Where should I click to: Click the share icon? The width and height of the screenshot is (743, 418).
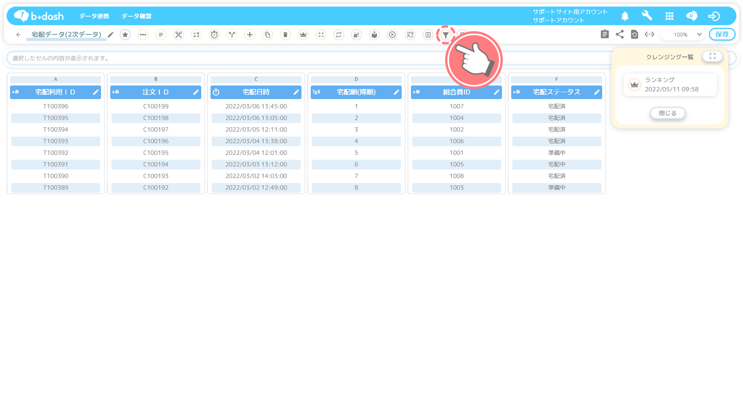[620, 34]
